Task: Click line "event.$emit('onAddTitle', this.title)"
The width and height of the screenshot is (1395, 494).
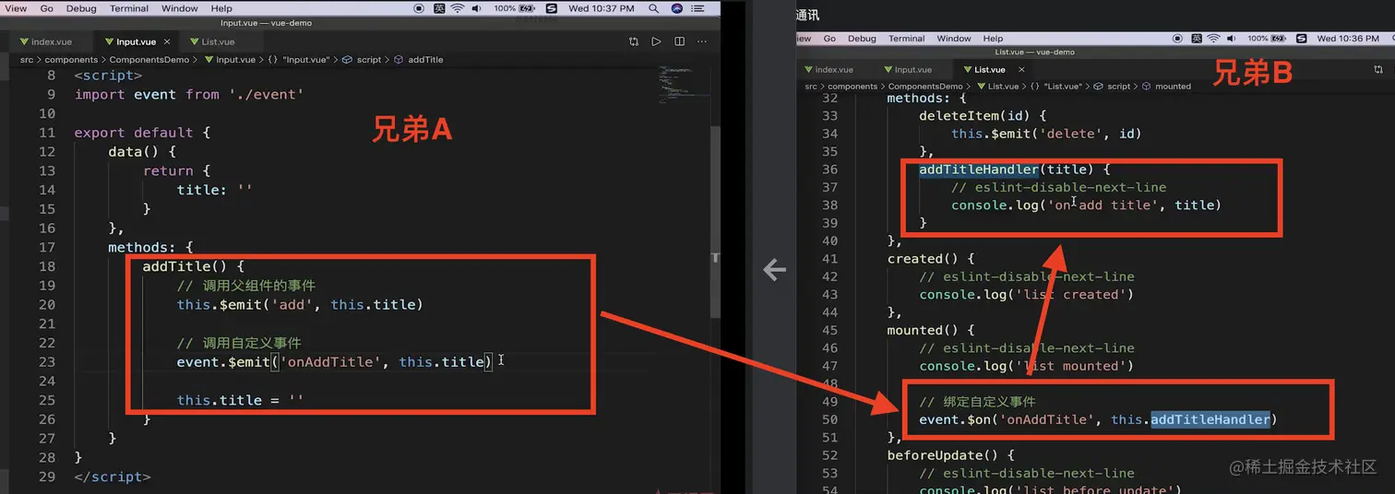Action: click(336, 362)
